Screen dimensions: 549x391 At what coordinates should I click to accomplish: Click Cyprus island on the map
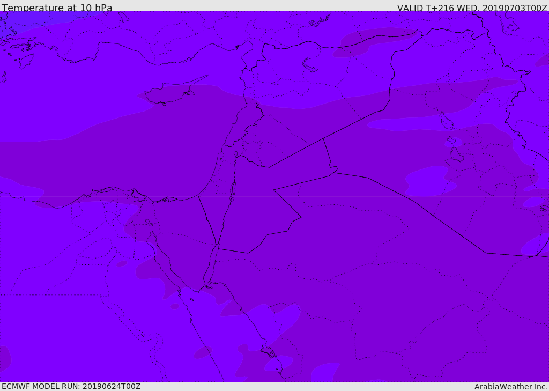coord(173,92)
